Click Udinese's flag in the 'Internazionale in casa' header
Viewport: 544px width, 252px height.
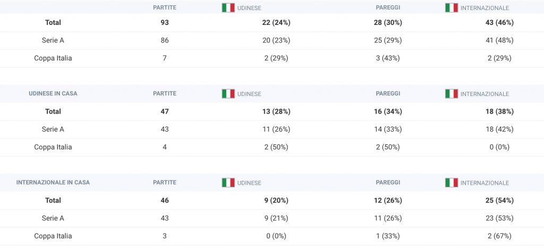[228, 183]
